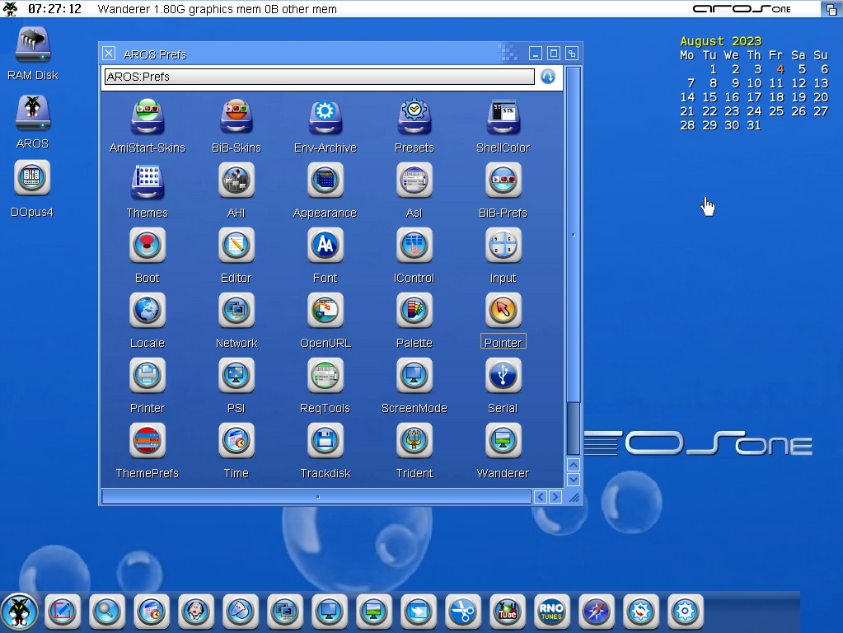The width and height of the screenshot is (843, 633).
Task: Click the horizontal scrollbar in AROS:Prefs window
Action: [316, 497]
